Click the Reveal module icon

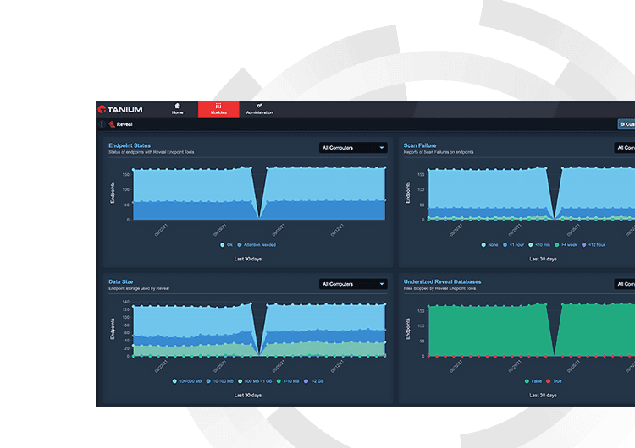tap(112, 124)
